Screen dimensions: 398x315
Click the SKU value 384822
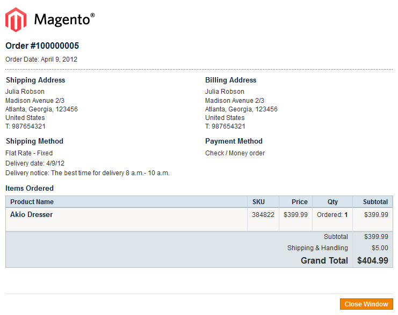coord(263,215)
